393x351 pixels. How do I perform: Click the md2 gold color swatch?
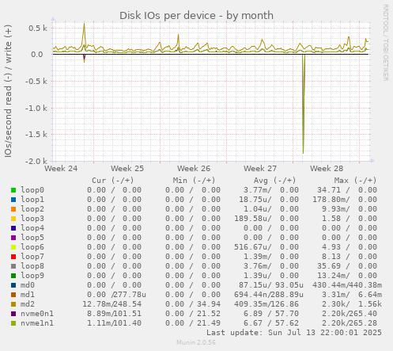point(13,304)
